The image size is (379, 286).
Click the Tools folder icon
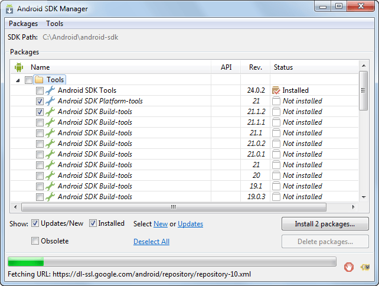pyautogui.click(x=39, y=80)
